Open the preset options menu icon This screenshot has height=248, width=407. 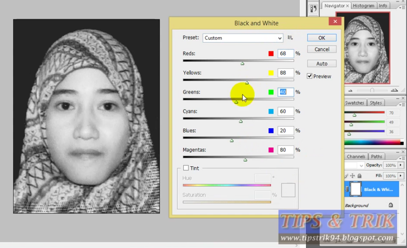(x=290, y=38)
